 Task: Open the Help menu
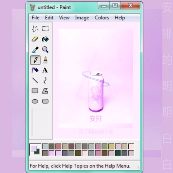coord(120,18)
